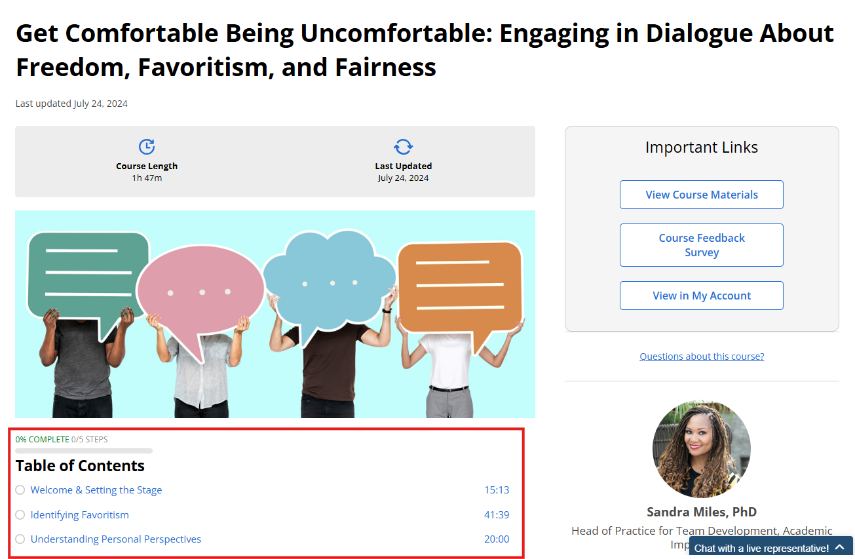Click the Course Length clock icon
The height and width of the screenshot is (559, 855).
click(147, 147)
